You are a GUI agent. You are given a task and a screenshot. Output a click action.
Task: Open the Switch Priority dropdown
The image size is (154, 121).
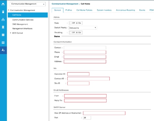[x=83, y=28]
